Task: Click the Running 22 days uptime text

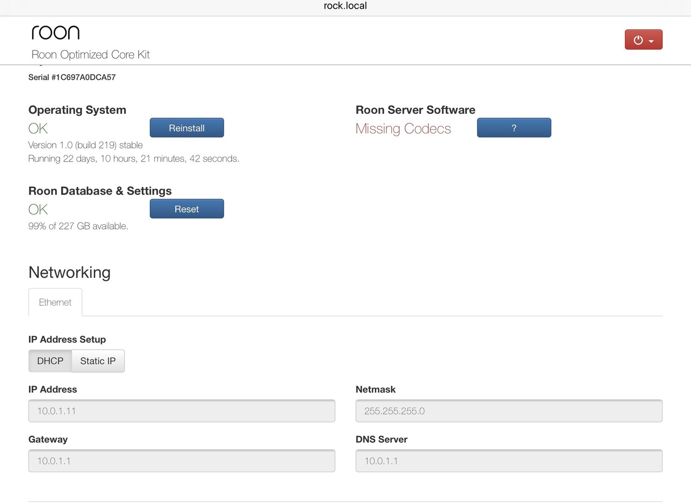Action: (x=134, y=159)
